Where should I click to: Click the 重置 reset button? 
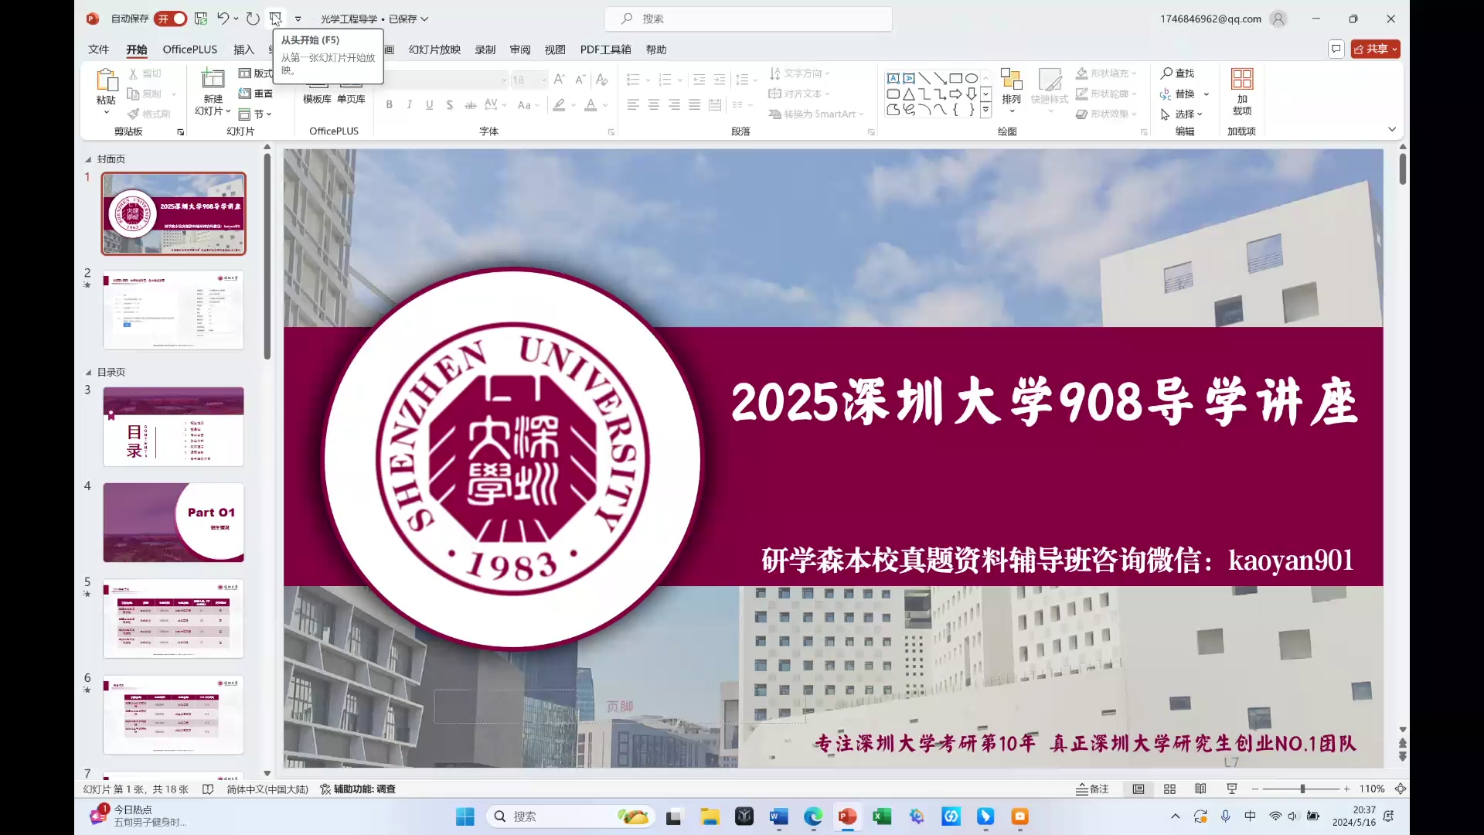coord(257,94)
